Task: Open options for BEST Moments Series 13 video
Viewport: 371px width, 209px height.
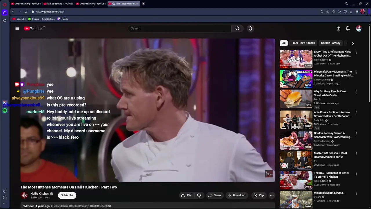Action: pyautogui.click(x=356, y=173)
